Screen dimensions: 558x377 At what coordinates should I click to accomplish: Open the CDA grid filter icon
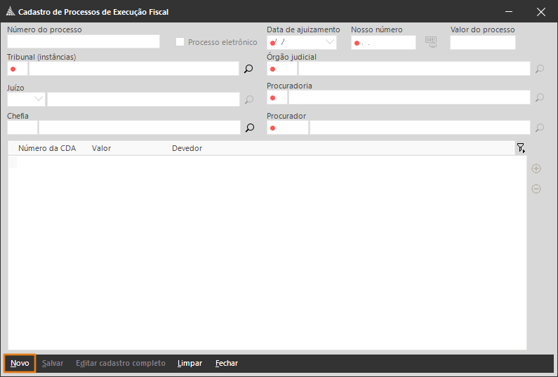[520, 148]
